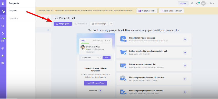Click the Upgrade button

coord(183,3)
